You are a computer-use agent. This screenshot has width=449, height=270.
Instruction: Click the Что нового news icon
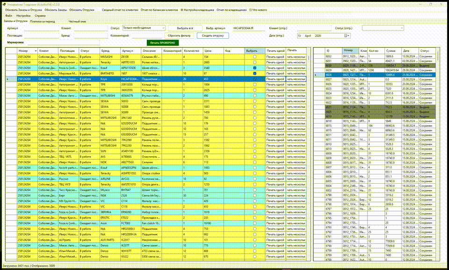251,10
